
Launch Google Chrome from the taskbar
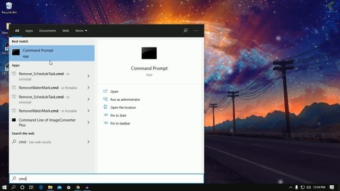coord(78,187)
